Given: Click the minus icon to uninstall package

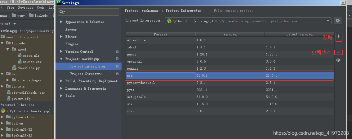Looking at the screenshot, I should pyautogui.click(x=338, y=44).
